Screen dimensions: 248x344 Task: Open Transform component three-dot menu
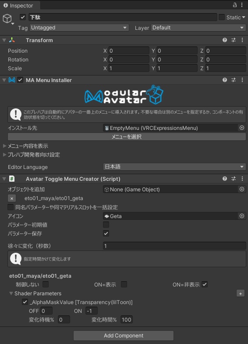tap(242, 40)
